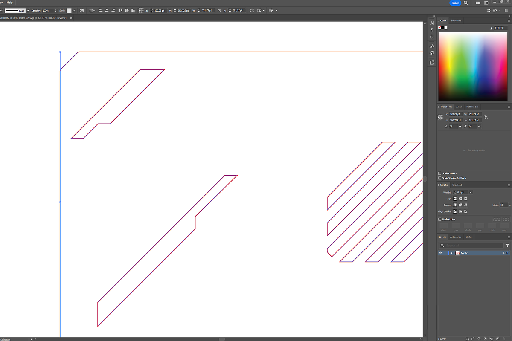Viewport: 512px width, 341px height.
Task: Click Vertical Align Center icon in control bar
Action: 127,10
